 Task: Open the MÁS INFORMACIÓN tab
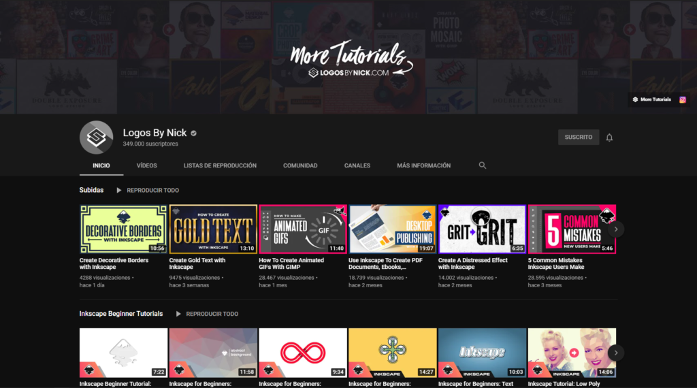(x=423, y=165)
